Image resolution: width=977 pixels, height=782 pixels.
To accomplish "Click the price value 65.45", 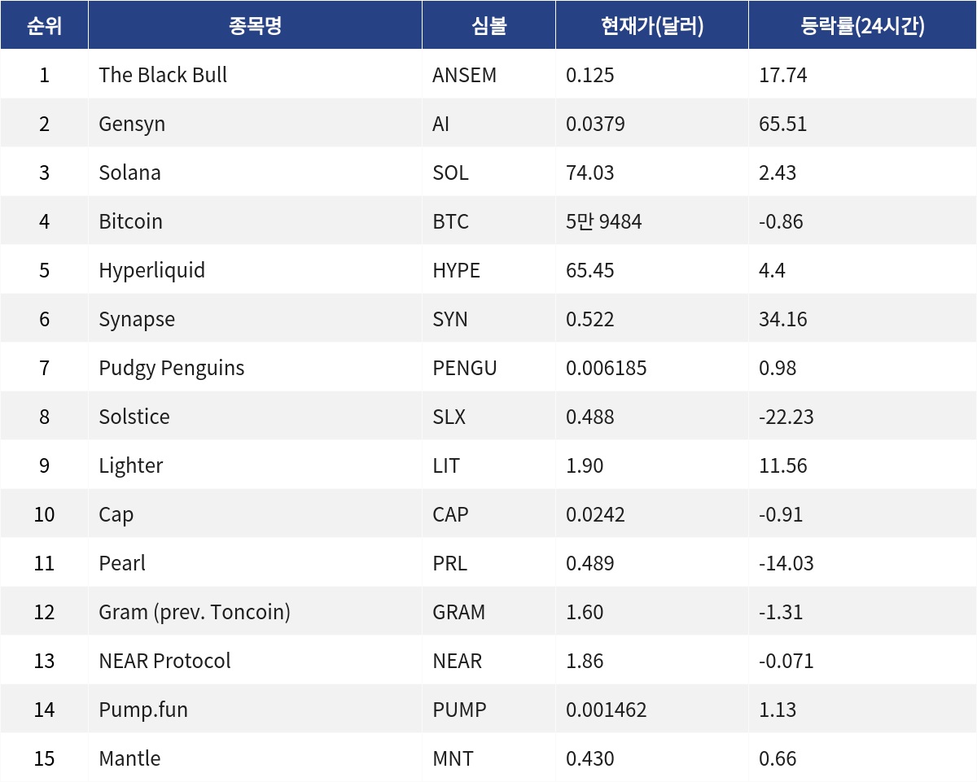I will (x=590, y=270).
